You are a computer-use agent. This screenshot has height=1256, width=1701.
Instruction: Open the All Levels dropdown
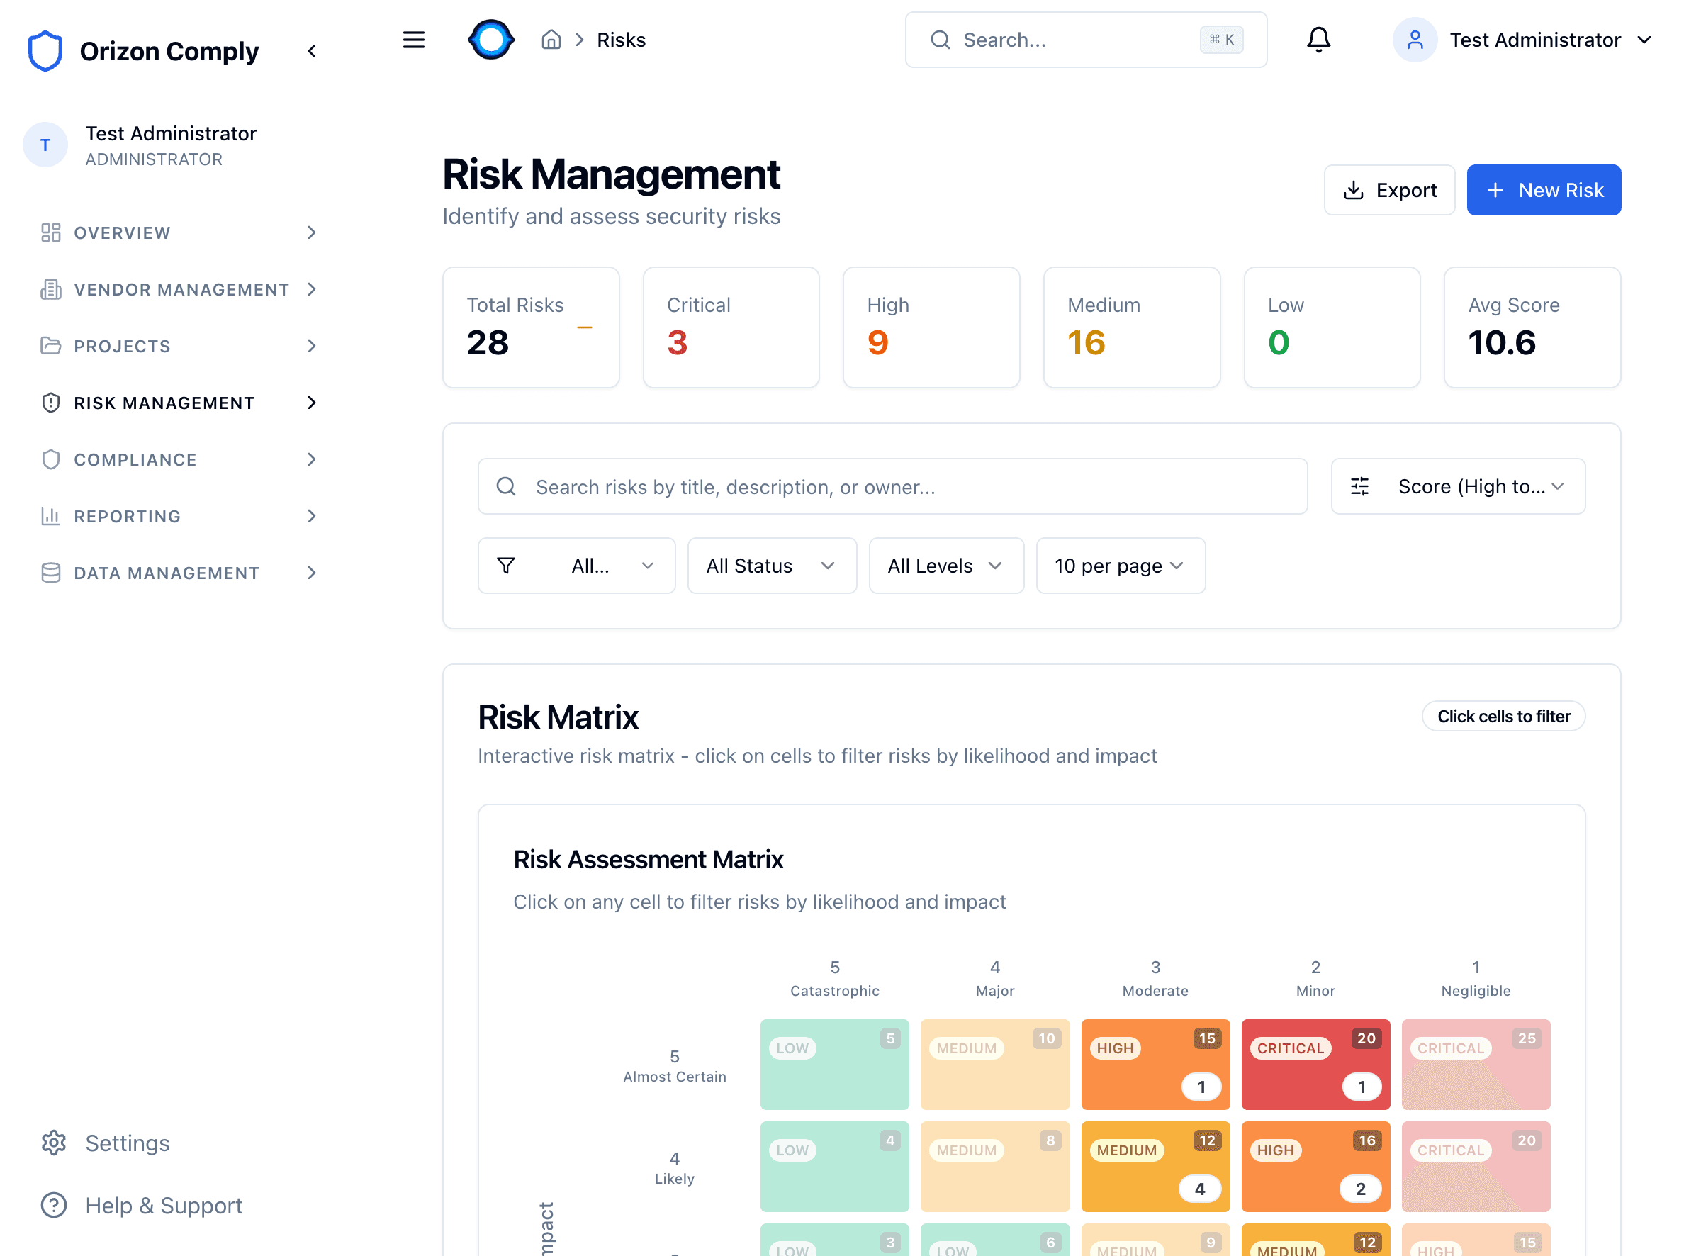[945, 566]
